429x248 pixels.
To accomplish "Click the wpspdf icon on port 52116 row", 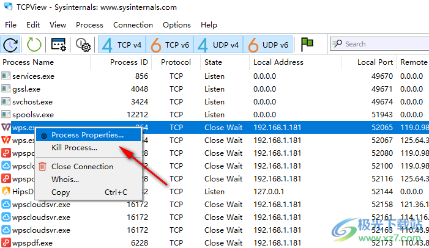I will point(6,178).
